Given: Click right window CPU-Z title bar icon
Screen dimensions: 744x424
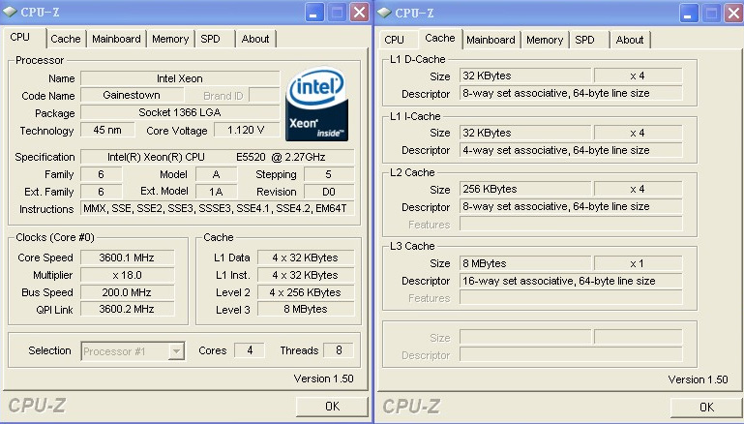Looking at the screenshot, I should click(x=384, y=13).
